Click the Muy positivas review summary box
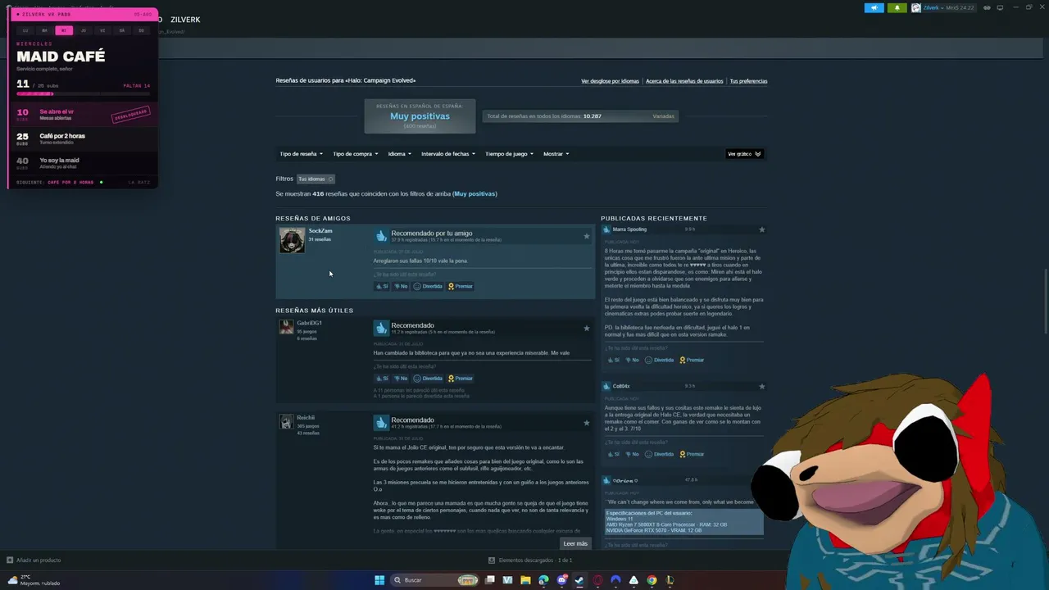 420,116
